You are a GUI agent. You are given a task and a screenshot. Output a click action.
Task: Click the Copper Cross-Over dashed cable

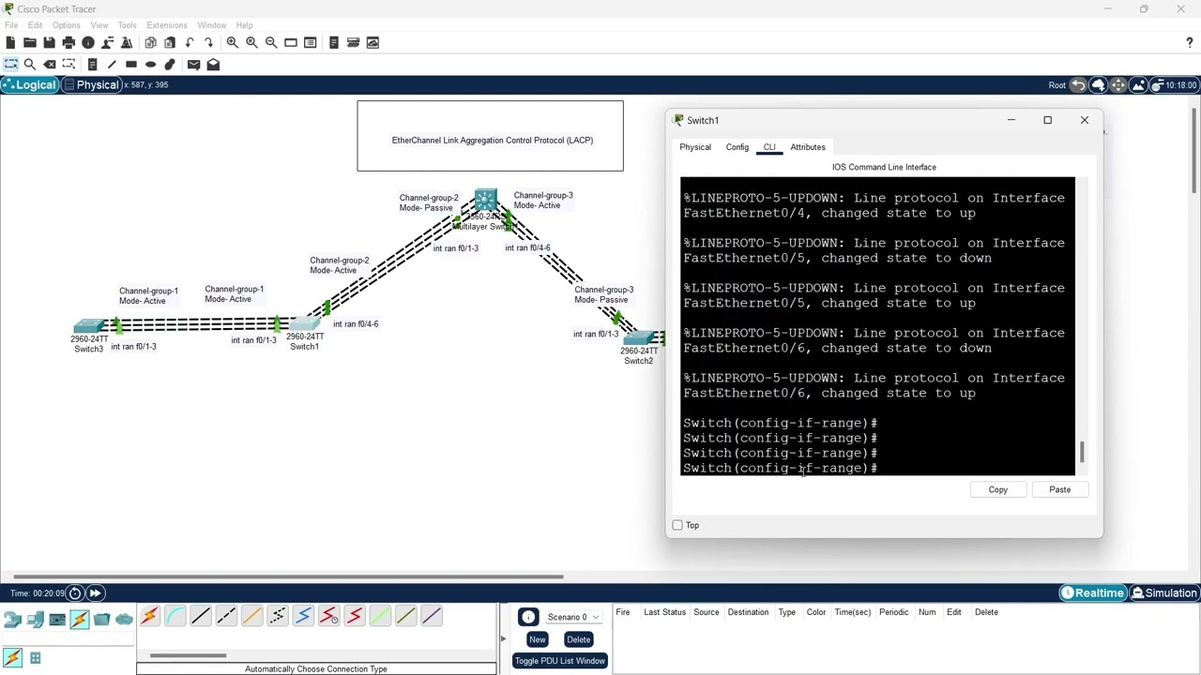click(x=226, y=616)
